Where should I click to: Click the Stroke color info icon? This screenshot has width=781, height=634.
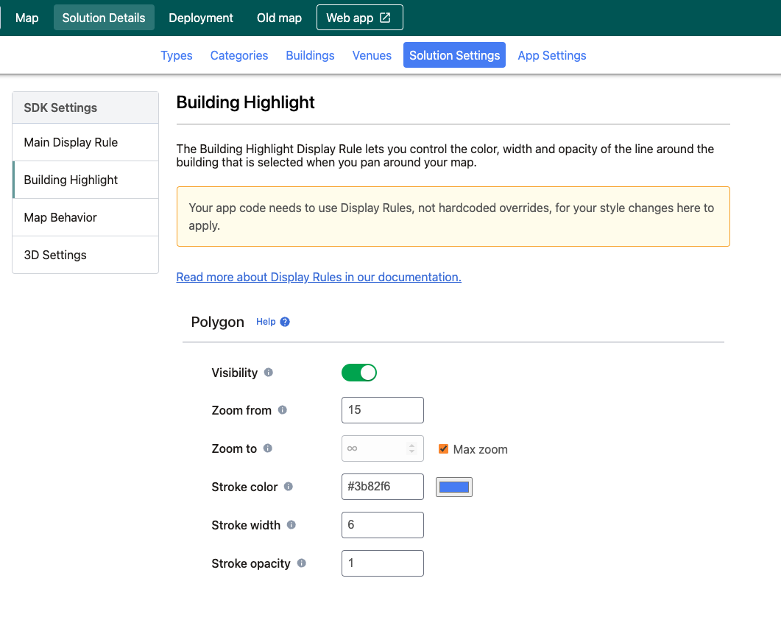289,487
